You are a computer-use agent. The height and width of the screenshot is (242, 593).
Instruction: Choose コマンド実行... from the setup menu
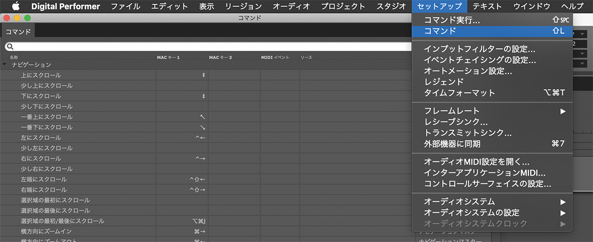(492, 20)
